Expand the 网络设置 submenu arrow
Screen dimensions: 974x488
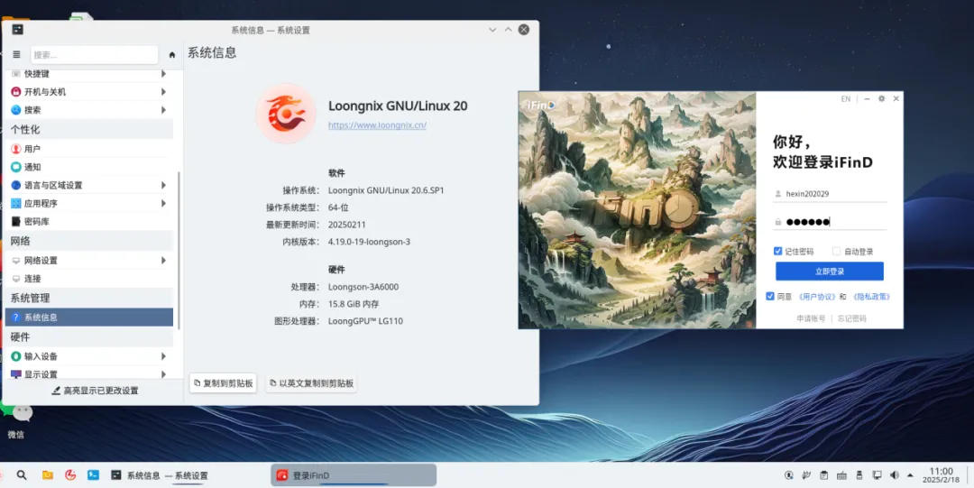pos(163,261)
